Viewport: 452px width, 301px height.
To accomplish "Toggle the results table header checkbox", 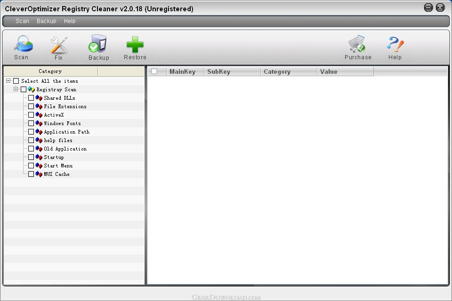I will pyautogui.click(x=154, y=71).
